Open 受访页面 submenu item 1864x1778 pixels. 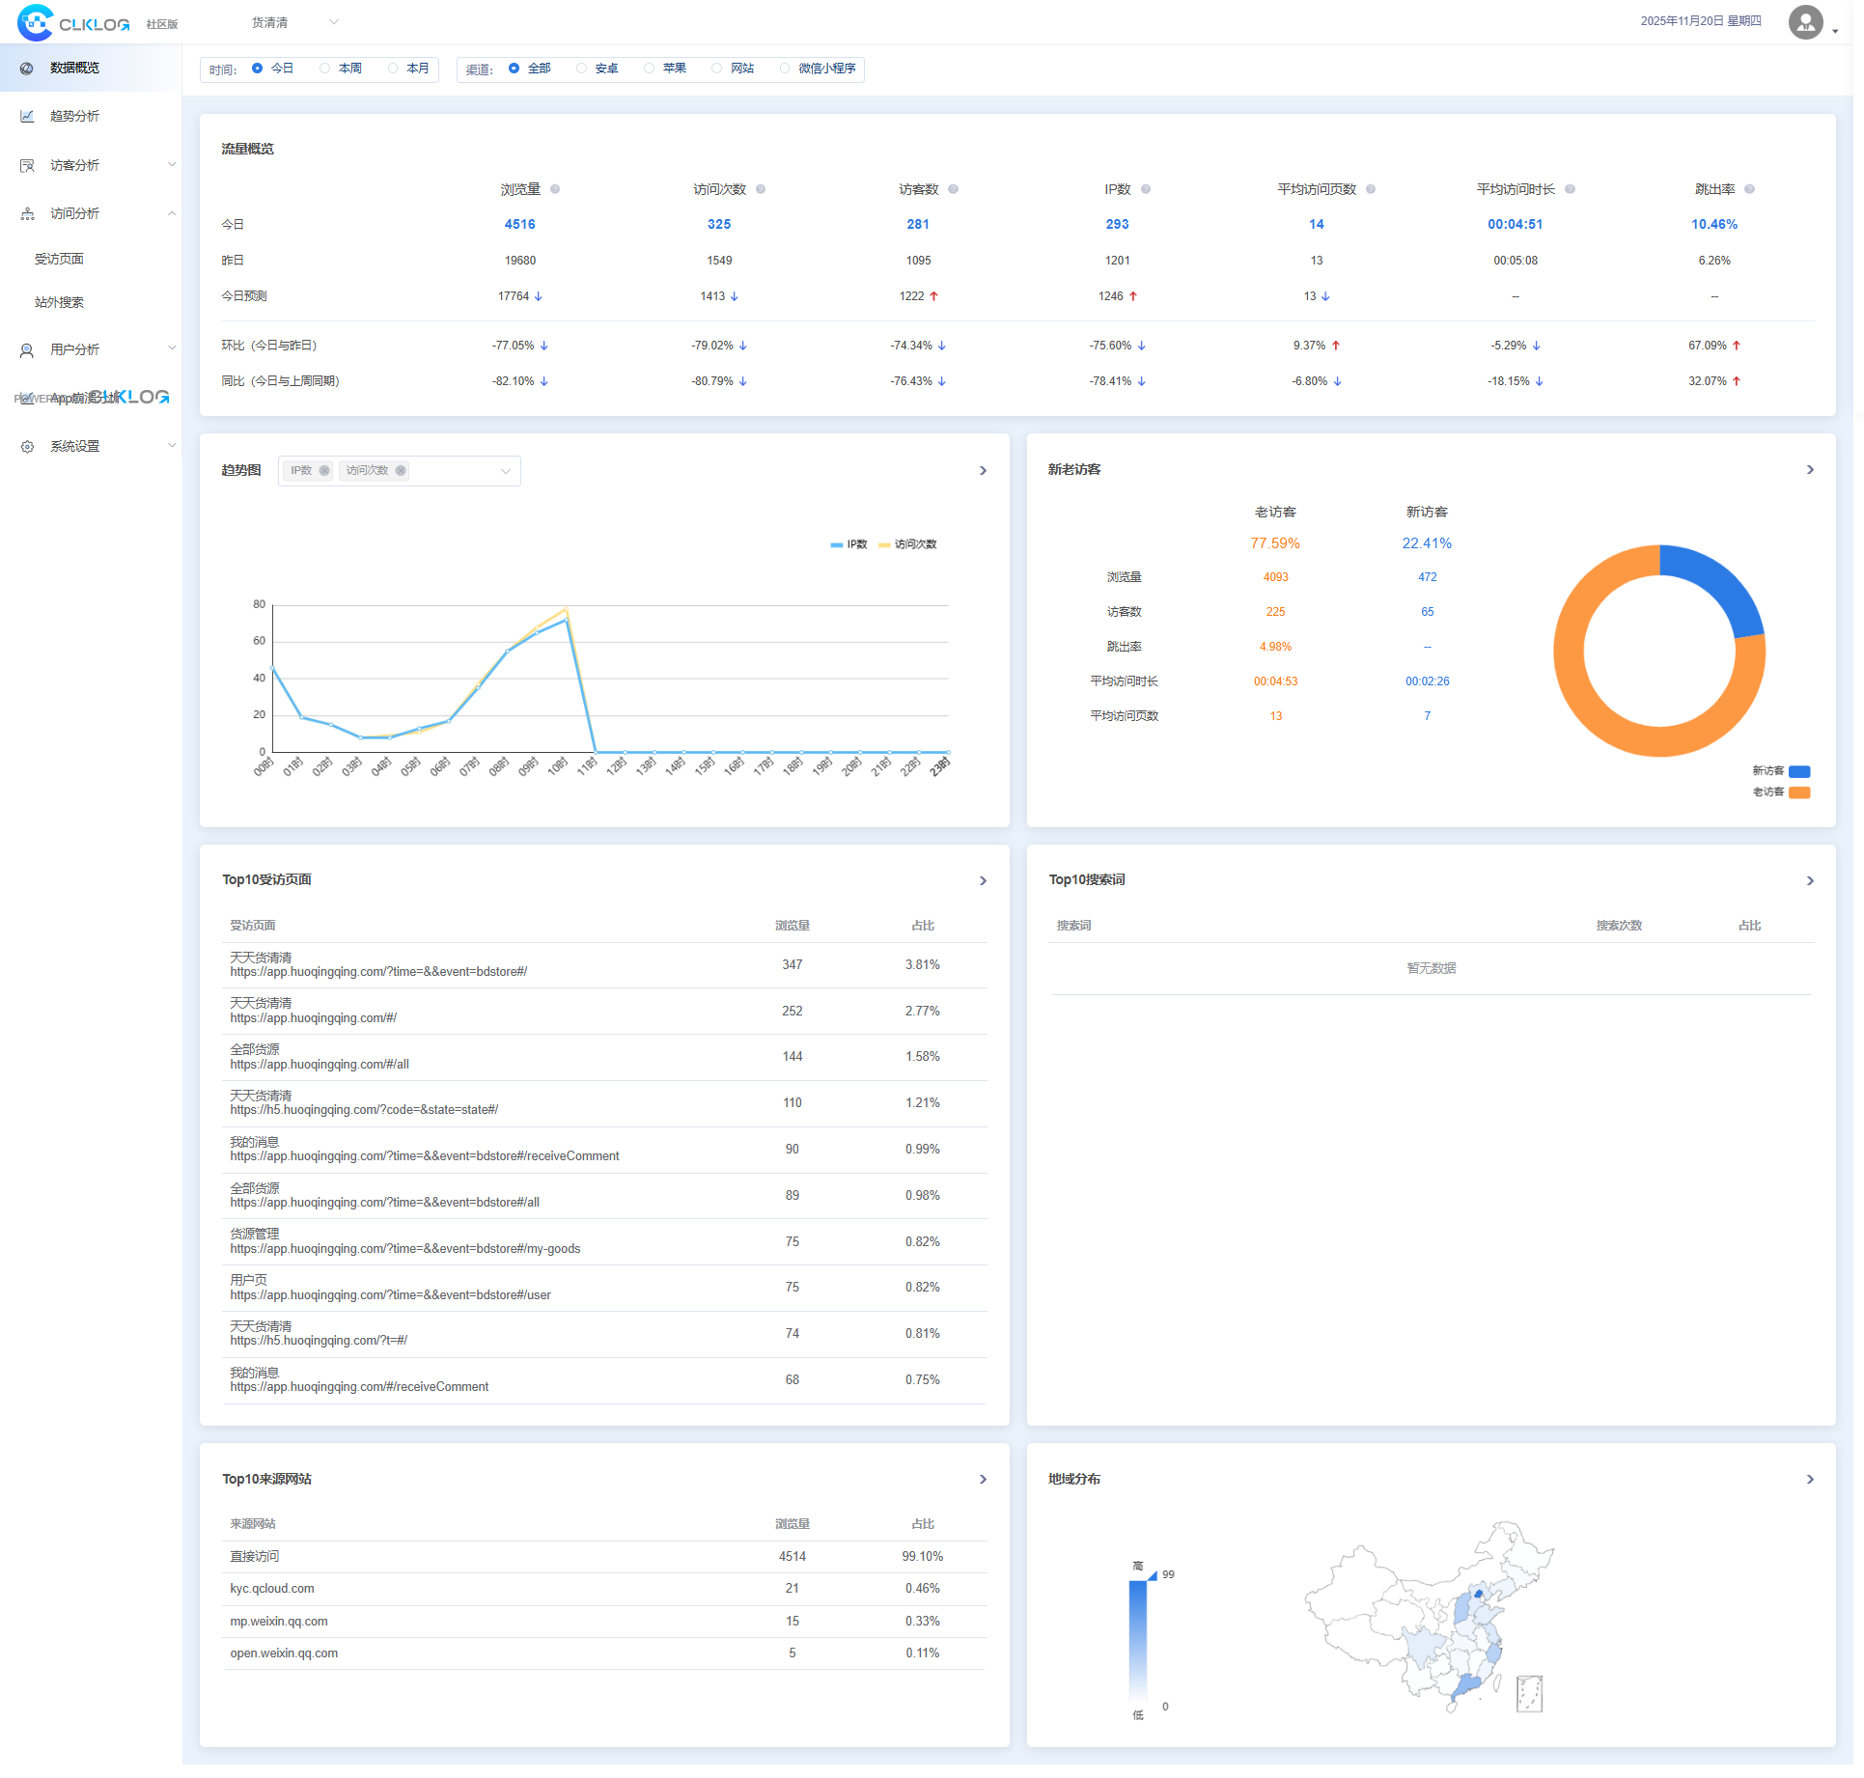pyautogui.click(x=60, y=259)
